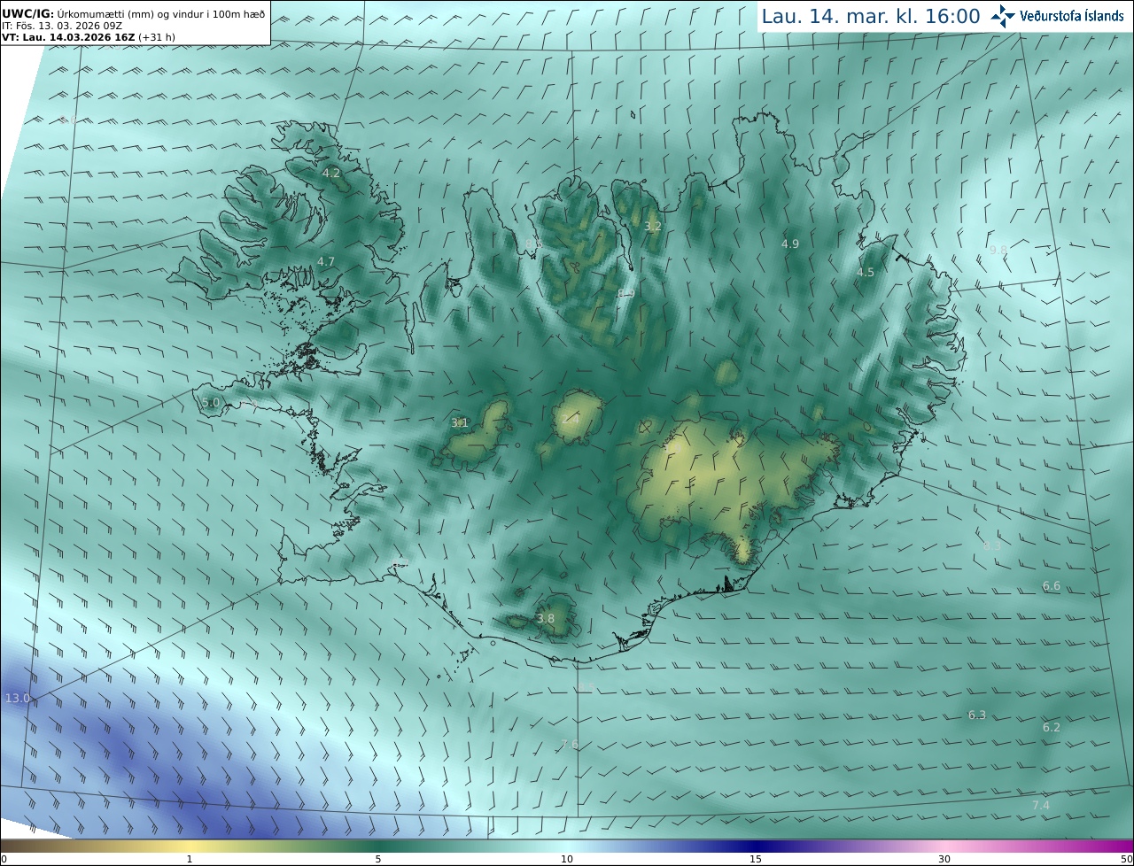Select the 15 tick label on the colour scale
The width and height of the screenshot is (1134, 866).
coord(756,859)
